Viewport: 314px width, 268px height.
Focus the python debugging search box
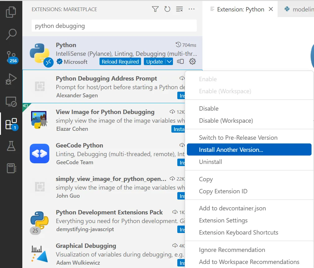pos(114,26)
